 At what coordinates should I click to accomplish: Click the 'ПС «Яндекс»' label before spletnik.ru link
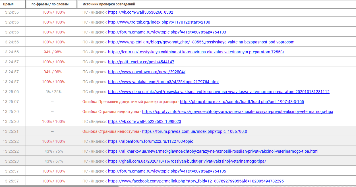pyautogui.click(x=95, y=42)
